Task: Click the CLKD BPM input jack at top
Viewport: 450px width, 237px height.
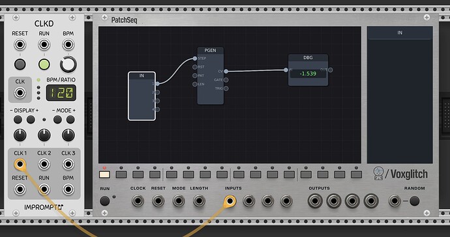Action: pyautogui.click(x=68, y=45)
